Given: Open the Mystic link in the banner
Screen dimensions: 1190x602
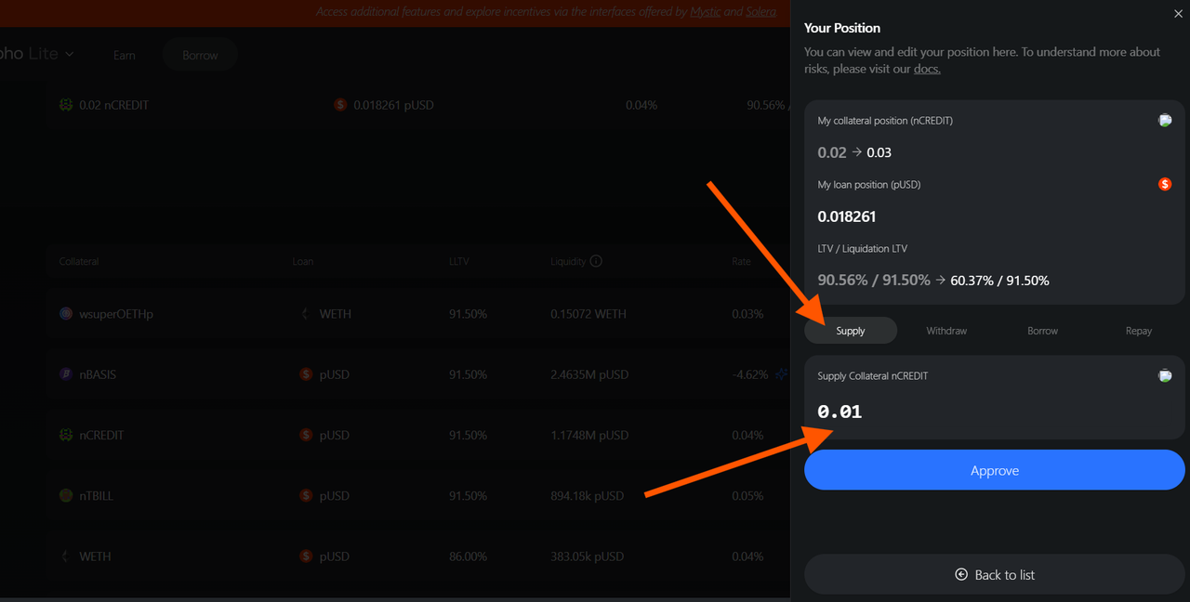Looking at the screenshot, I should click(706, 12).
